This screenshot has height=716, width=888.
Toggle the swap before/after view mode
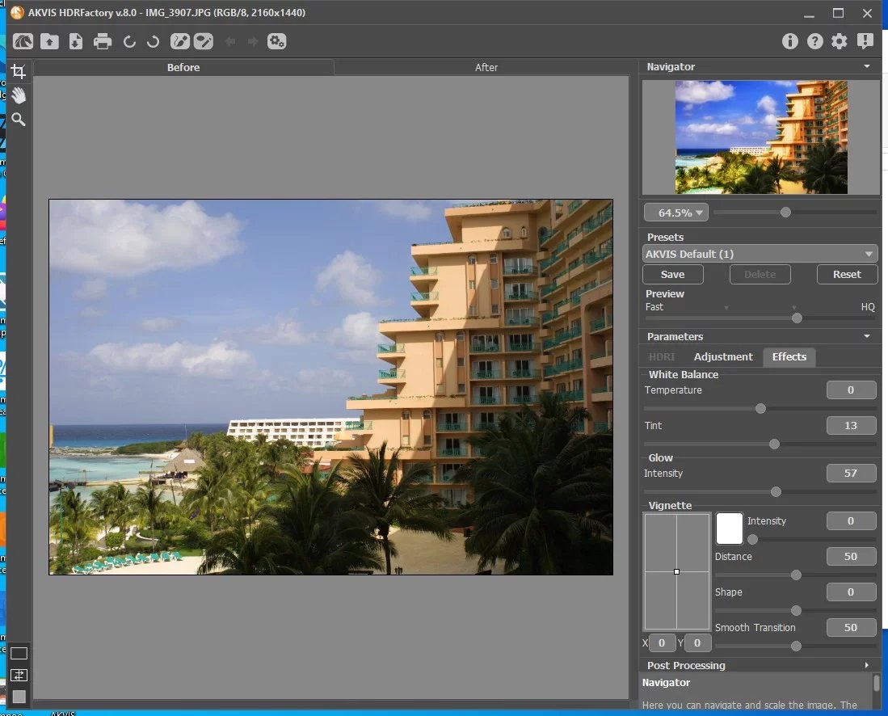(19, 675)
